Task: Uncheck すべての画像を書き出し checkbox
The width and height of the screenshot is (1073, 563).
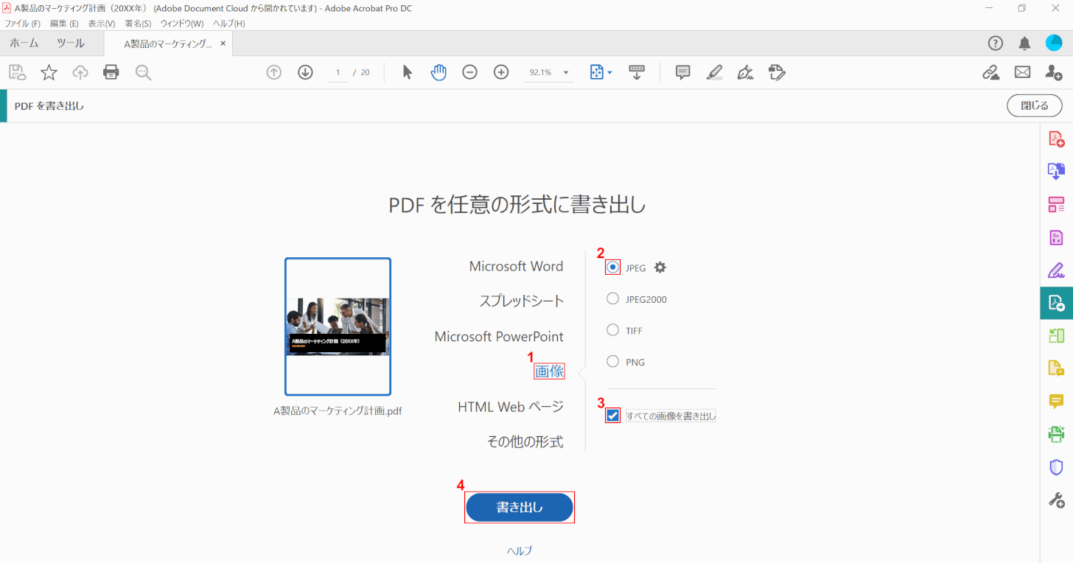Action: [612, 416]
